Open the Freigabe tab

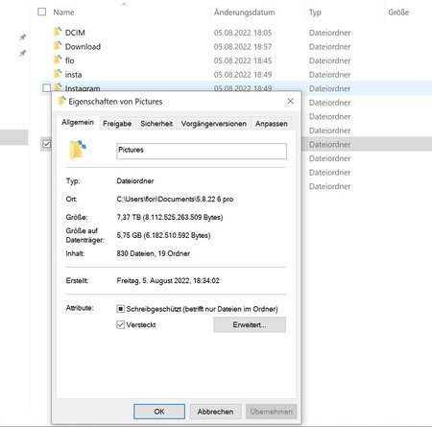pos(117,124)
